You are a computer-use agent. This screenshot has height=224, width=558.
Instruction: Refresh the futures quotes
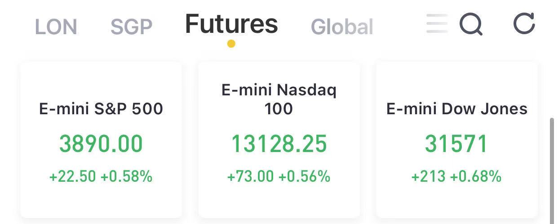[x=524, y=23]
